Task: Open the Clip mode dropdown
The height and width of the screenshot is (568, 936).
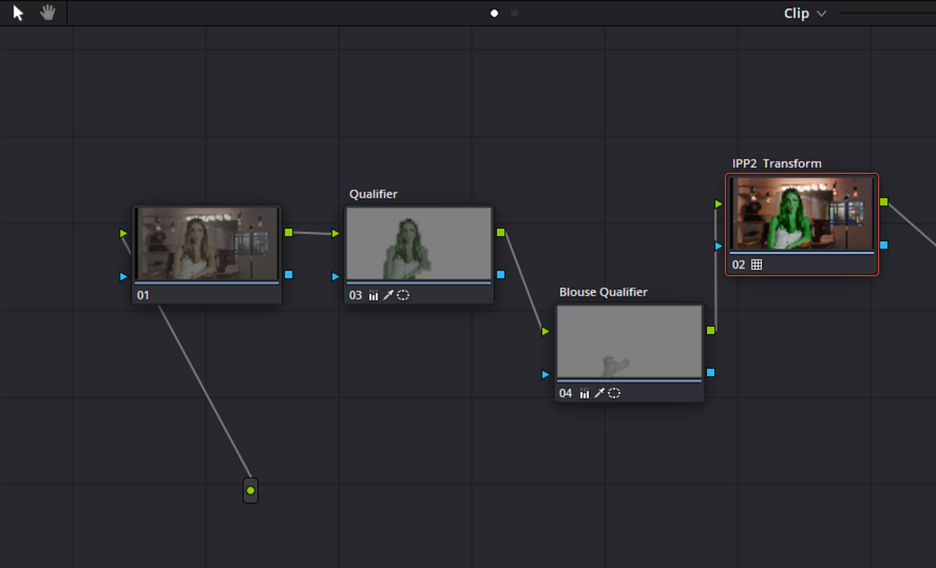Action: pyautogui.click(x=805, y=13)
